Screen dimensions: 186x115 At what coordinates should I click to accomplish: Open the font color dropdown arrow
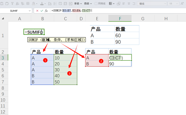click(45, 4)
